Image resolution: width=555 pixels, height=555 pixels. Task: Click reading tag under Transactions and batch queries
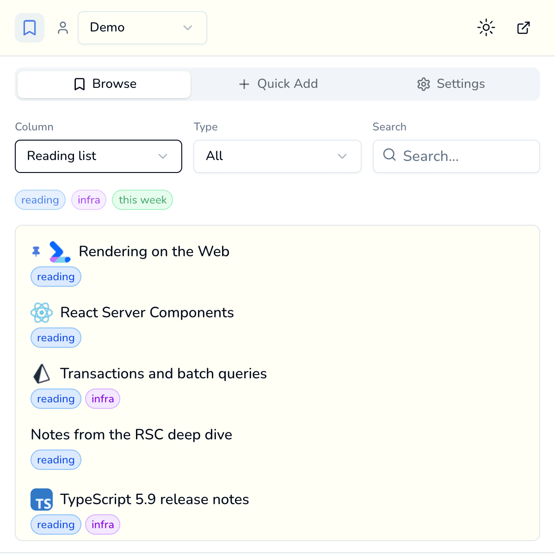(56, 399)
